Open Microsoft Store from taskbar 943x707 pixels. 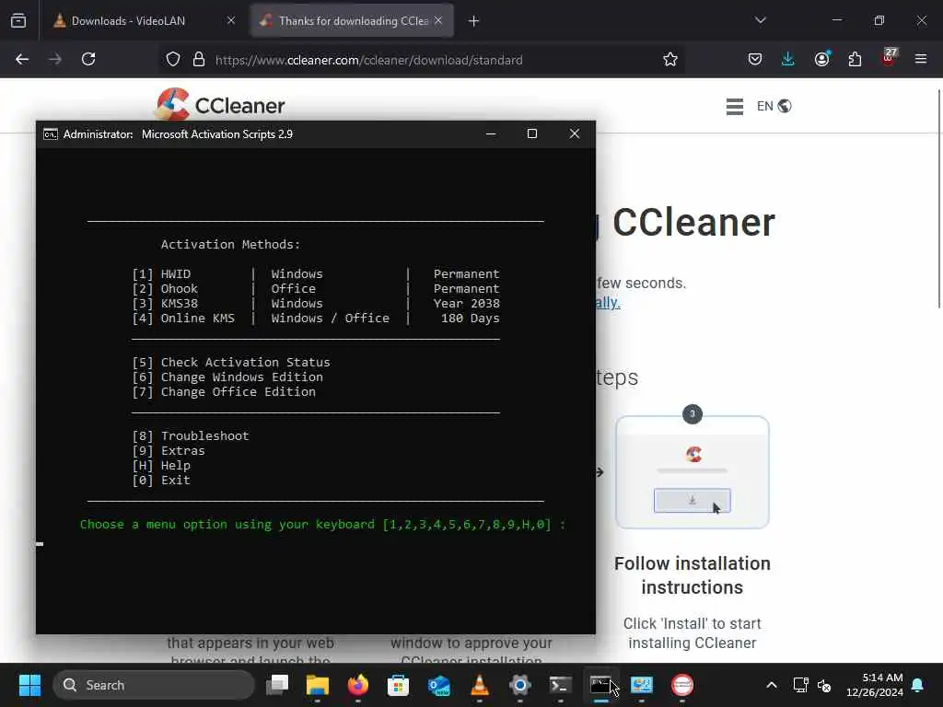point(398,685)
